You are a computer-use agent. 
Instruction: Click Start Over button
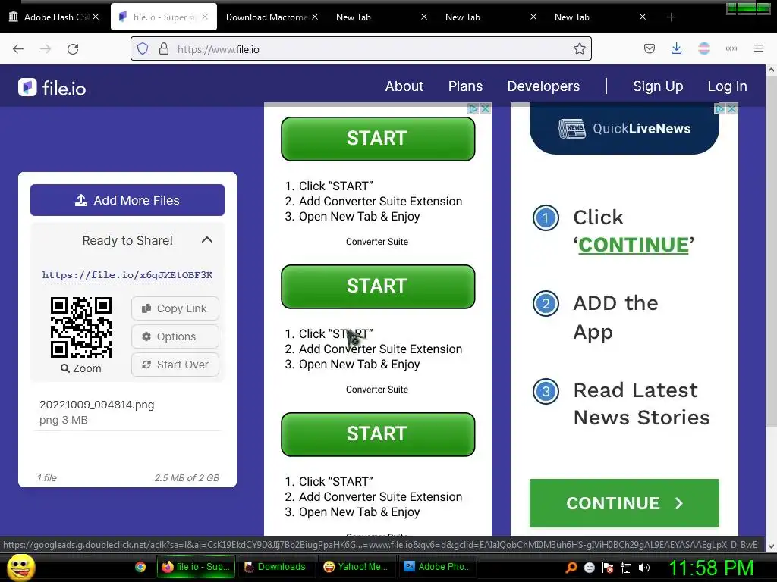point(175,365)
